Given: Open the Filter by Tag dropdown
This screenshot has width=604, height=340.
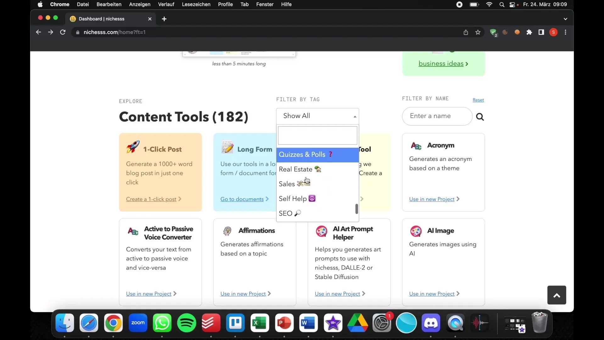Looking at the screenshot, I should pyautogui.click(x=318, y=116).
